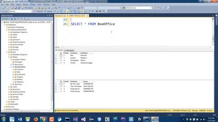Open Microsoft Word from taskbar
The image size is (218, 122).
pyautogui.click(x=20, y=119)
